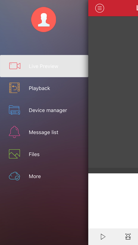Click the Message list bell icon
Viewport: 138px width, 245px height.
click(14, 132)
